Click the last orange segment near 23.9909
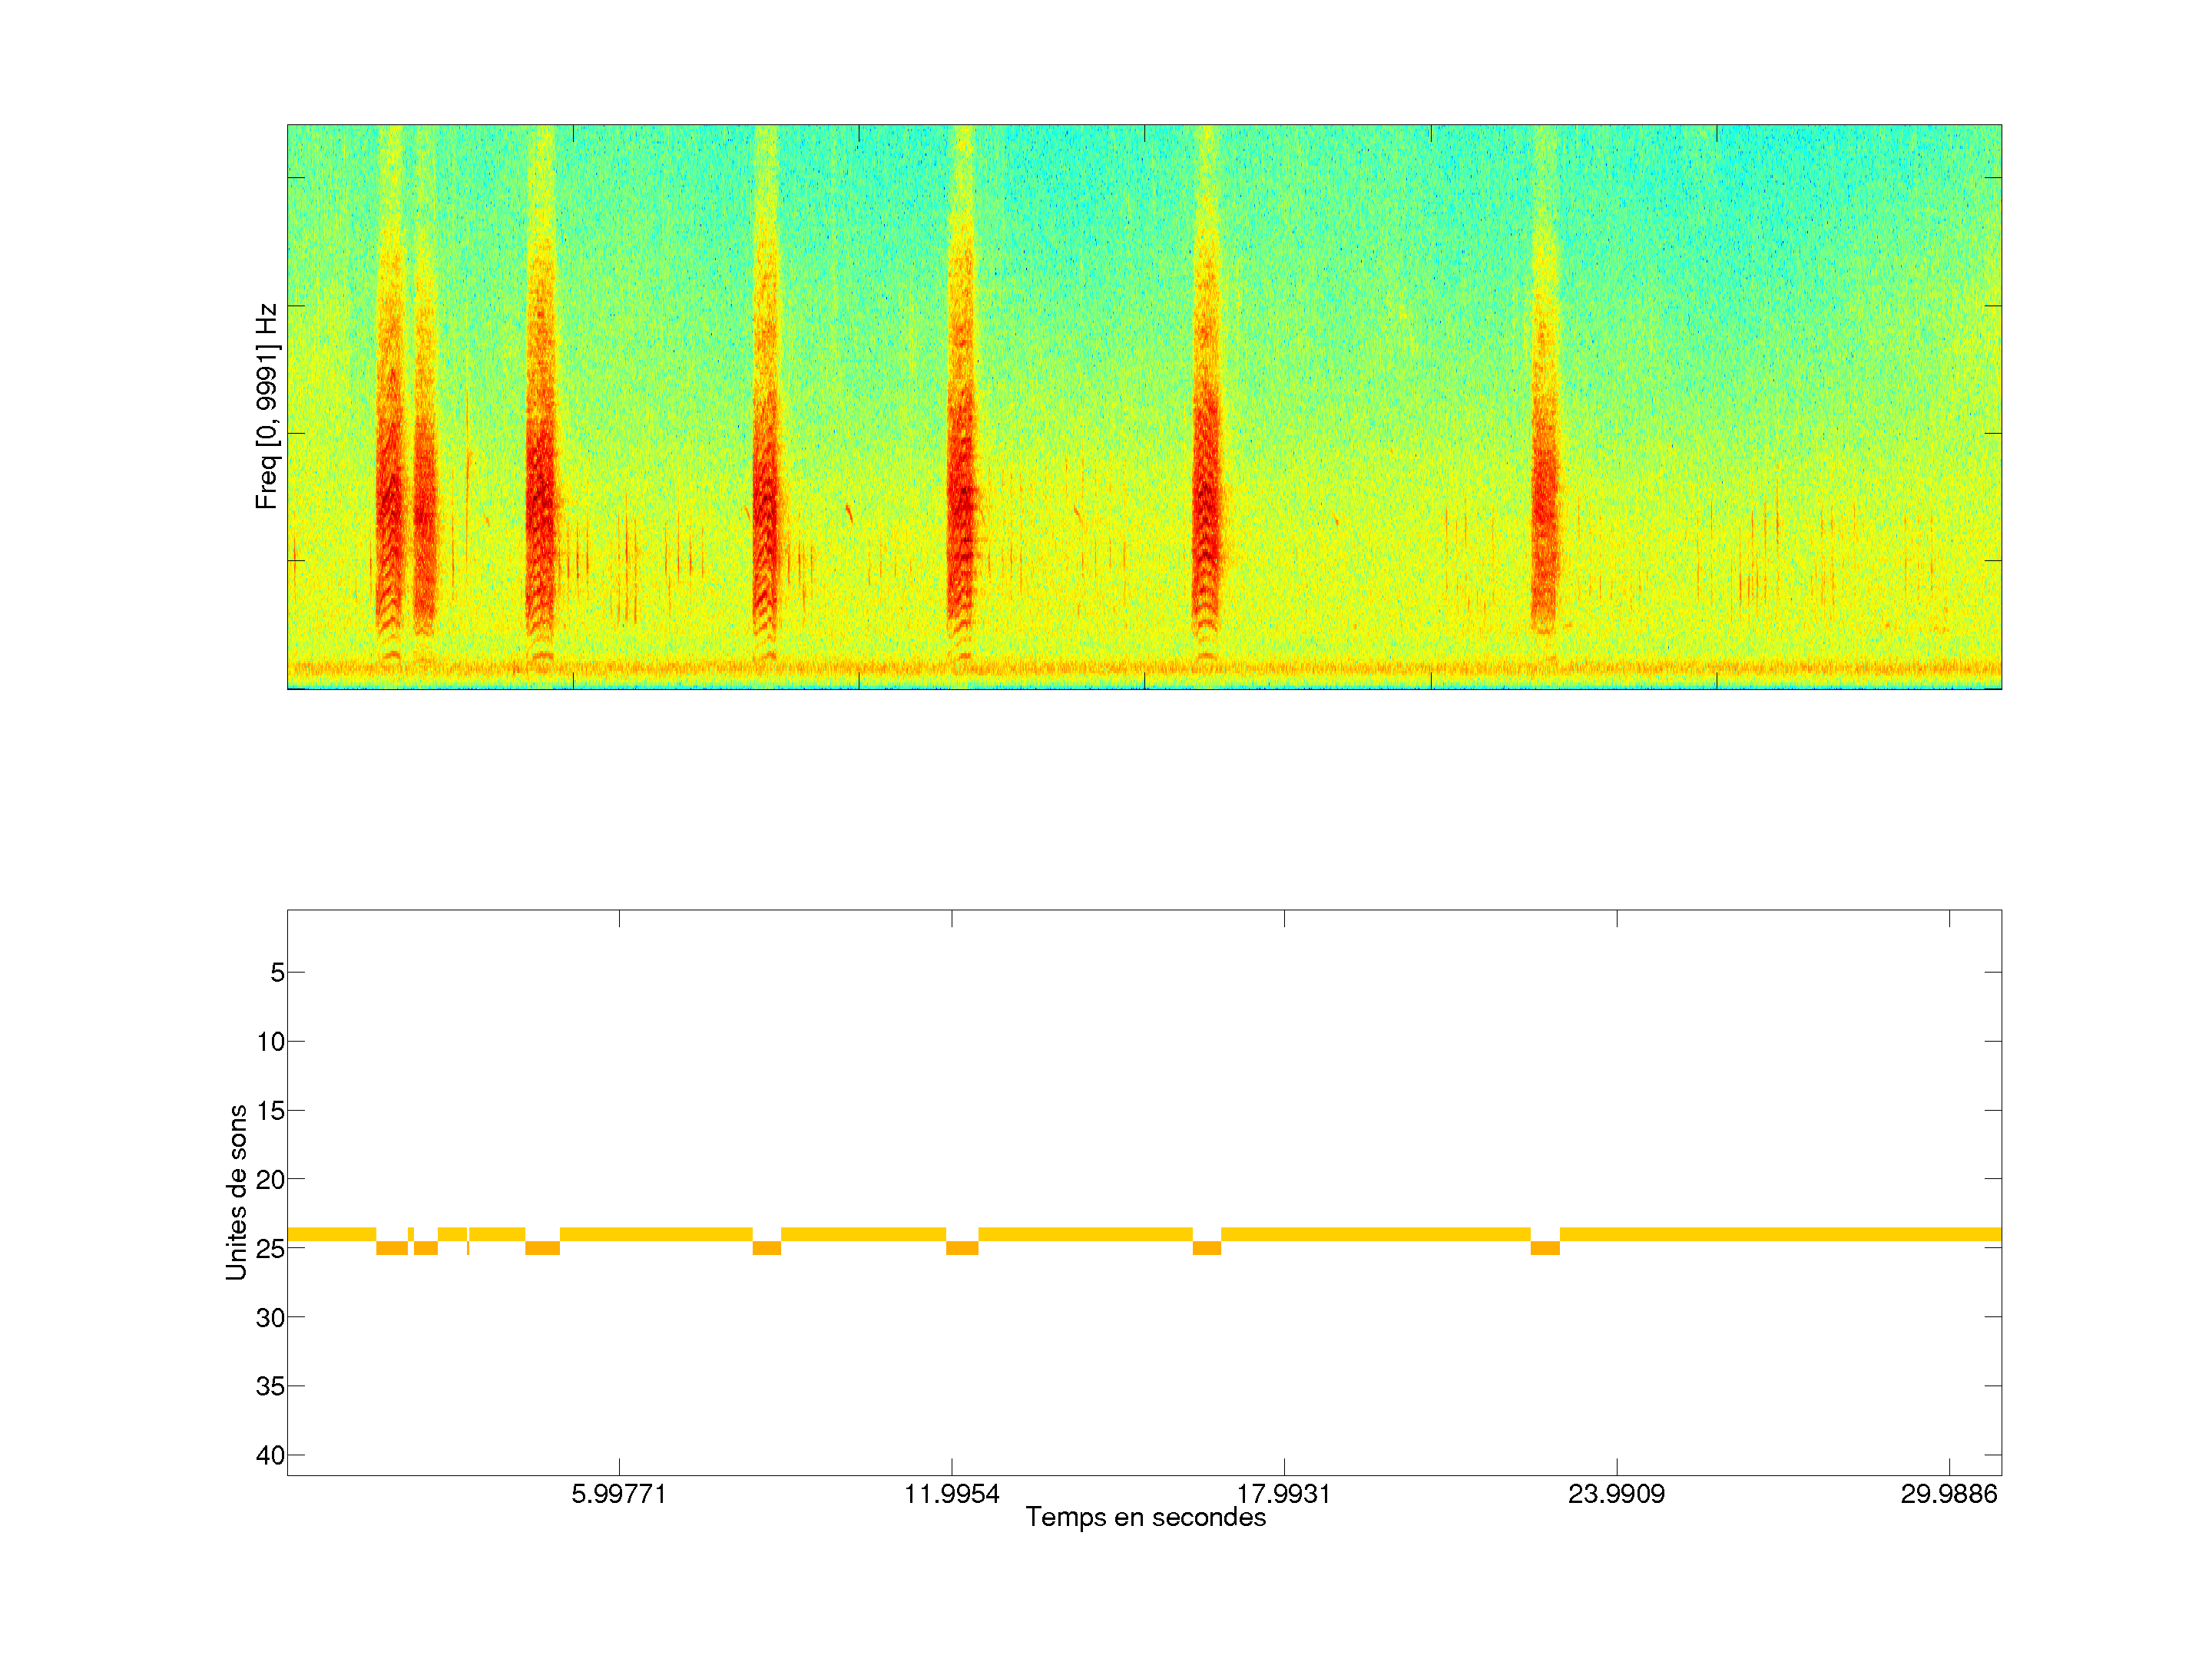 (x=1545, y=1248)
